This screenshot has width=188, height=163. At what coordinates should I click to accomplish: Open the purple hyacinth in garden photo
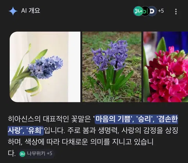[112, 67]
